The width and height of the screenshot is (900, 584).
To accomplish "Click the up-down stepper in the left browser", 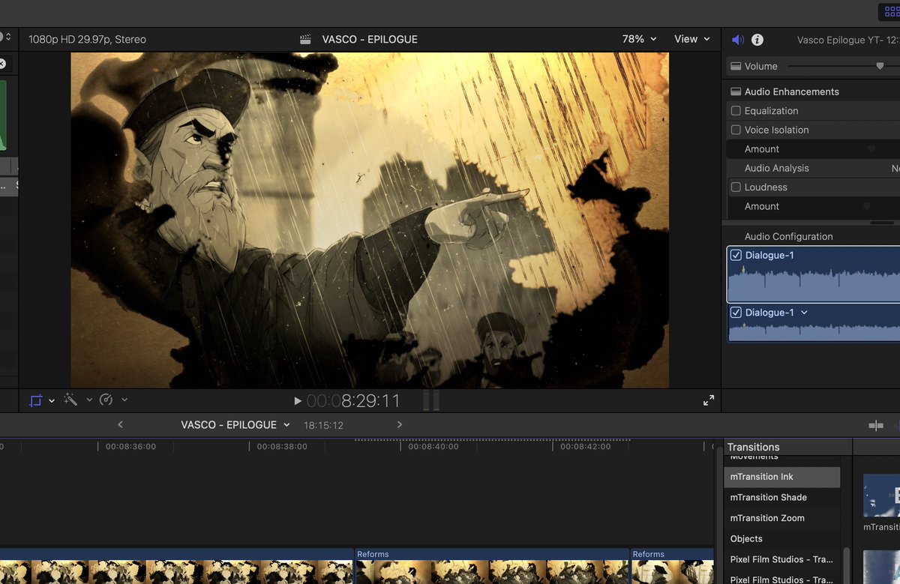I will pos(7,36).
